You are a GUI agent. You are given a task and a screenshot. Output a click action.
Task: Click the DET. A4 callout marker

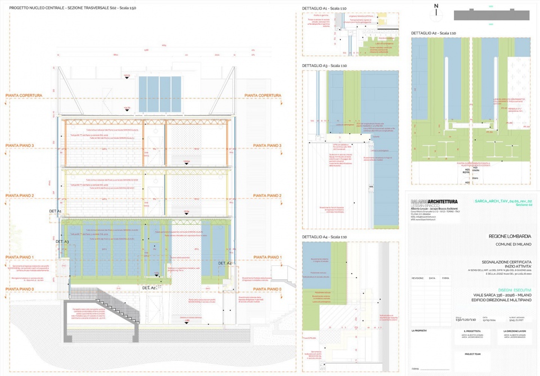(224, 263)
